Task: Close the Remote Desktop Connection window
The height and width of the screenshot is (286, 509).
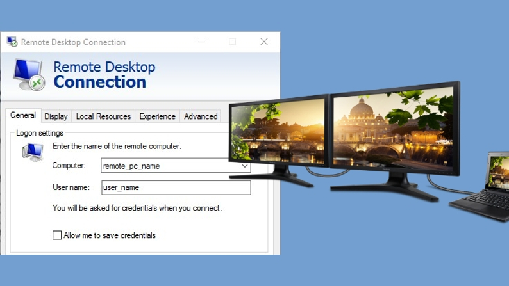Action: coord(263,42)
